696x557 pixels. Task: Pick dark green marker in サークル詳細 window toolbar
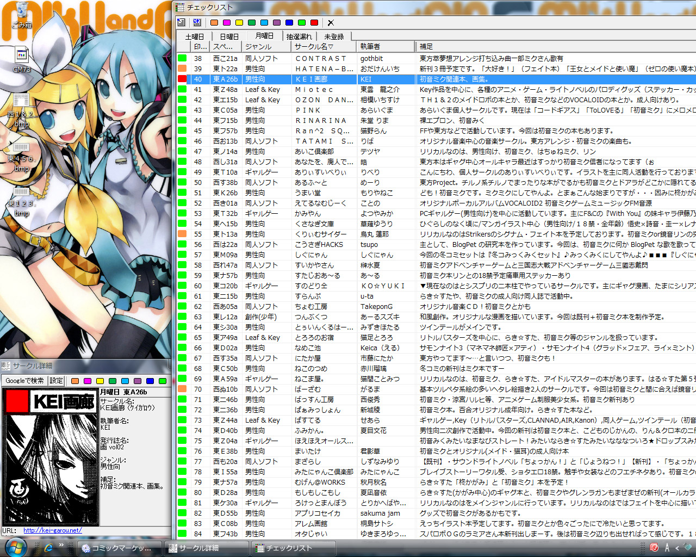click(113, 381)
